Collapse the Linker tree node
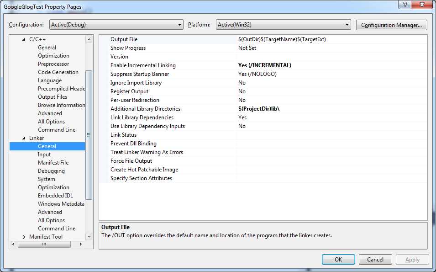 tap(24, 138)
